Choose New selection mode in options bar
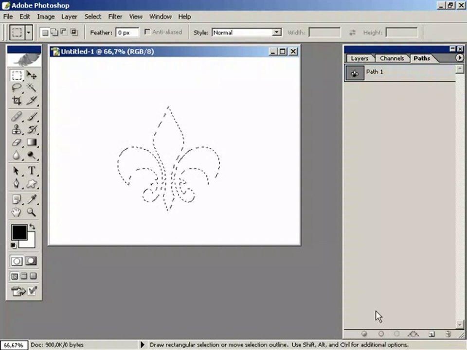The image size is (467, 350). (x=45, y=32)
